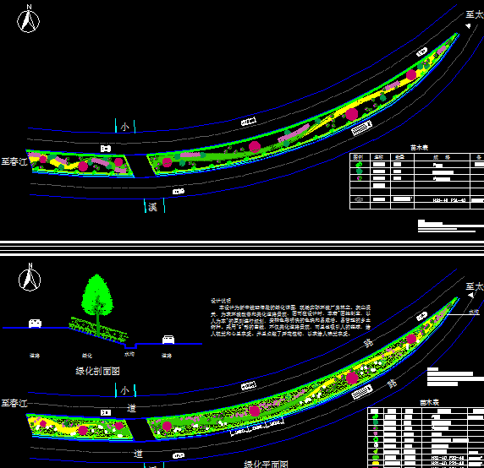Click the '水沟' label under the section ditch

point(129,354)
